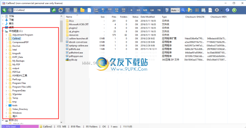Go up one folder level
This screenshot has width=246, height=128.
click(54, 10)
